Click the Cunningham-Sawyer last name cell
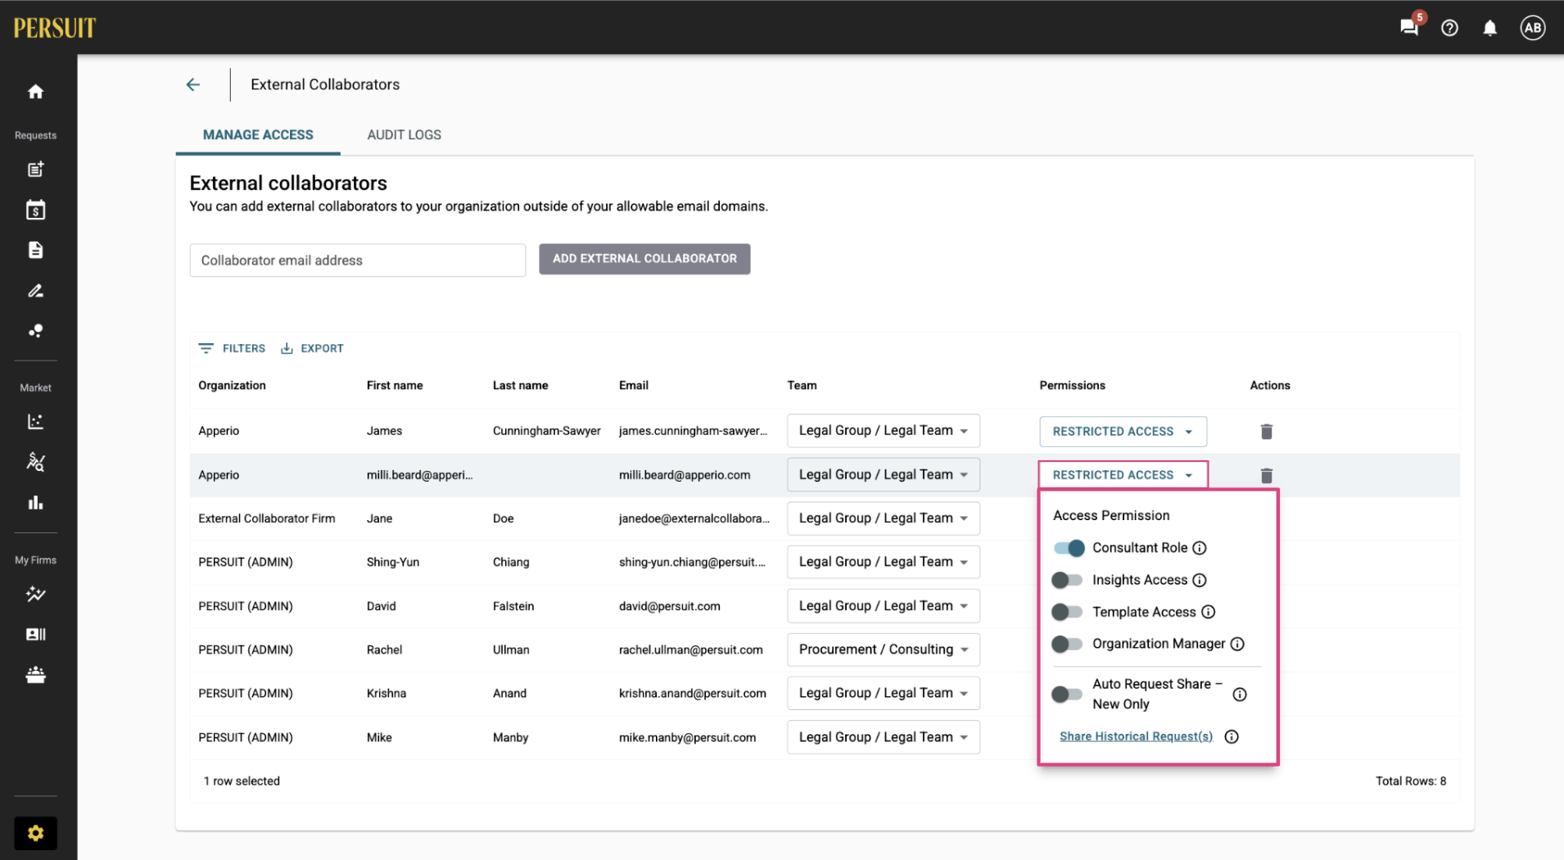The image size is (1564, 860). (546, 431)
